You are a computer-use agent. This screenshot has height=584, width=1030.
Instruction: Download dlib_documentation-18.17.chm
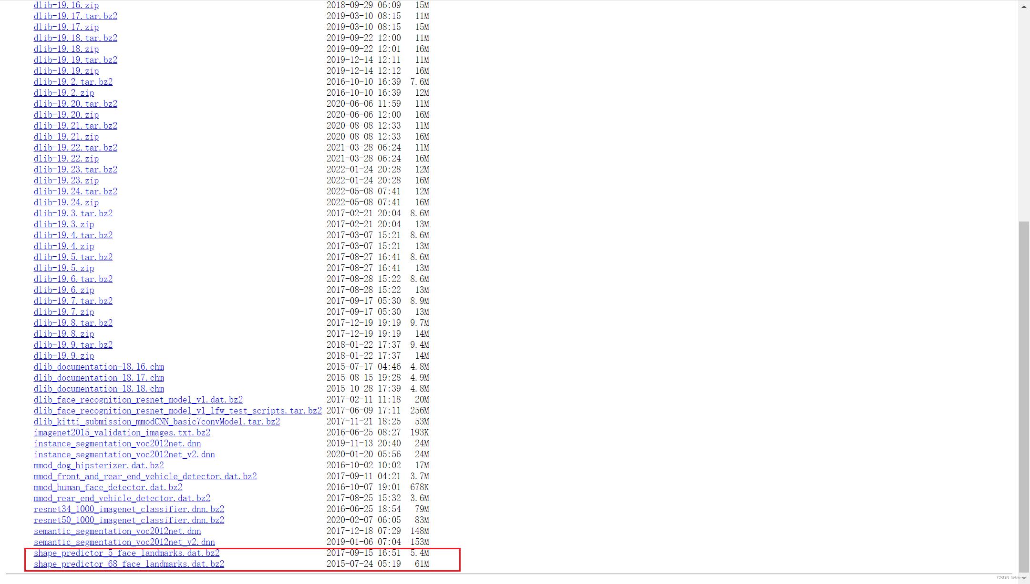(x=99, y=378)
